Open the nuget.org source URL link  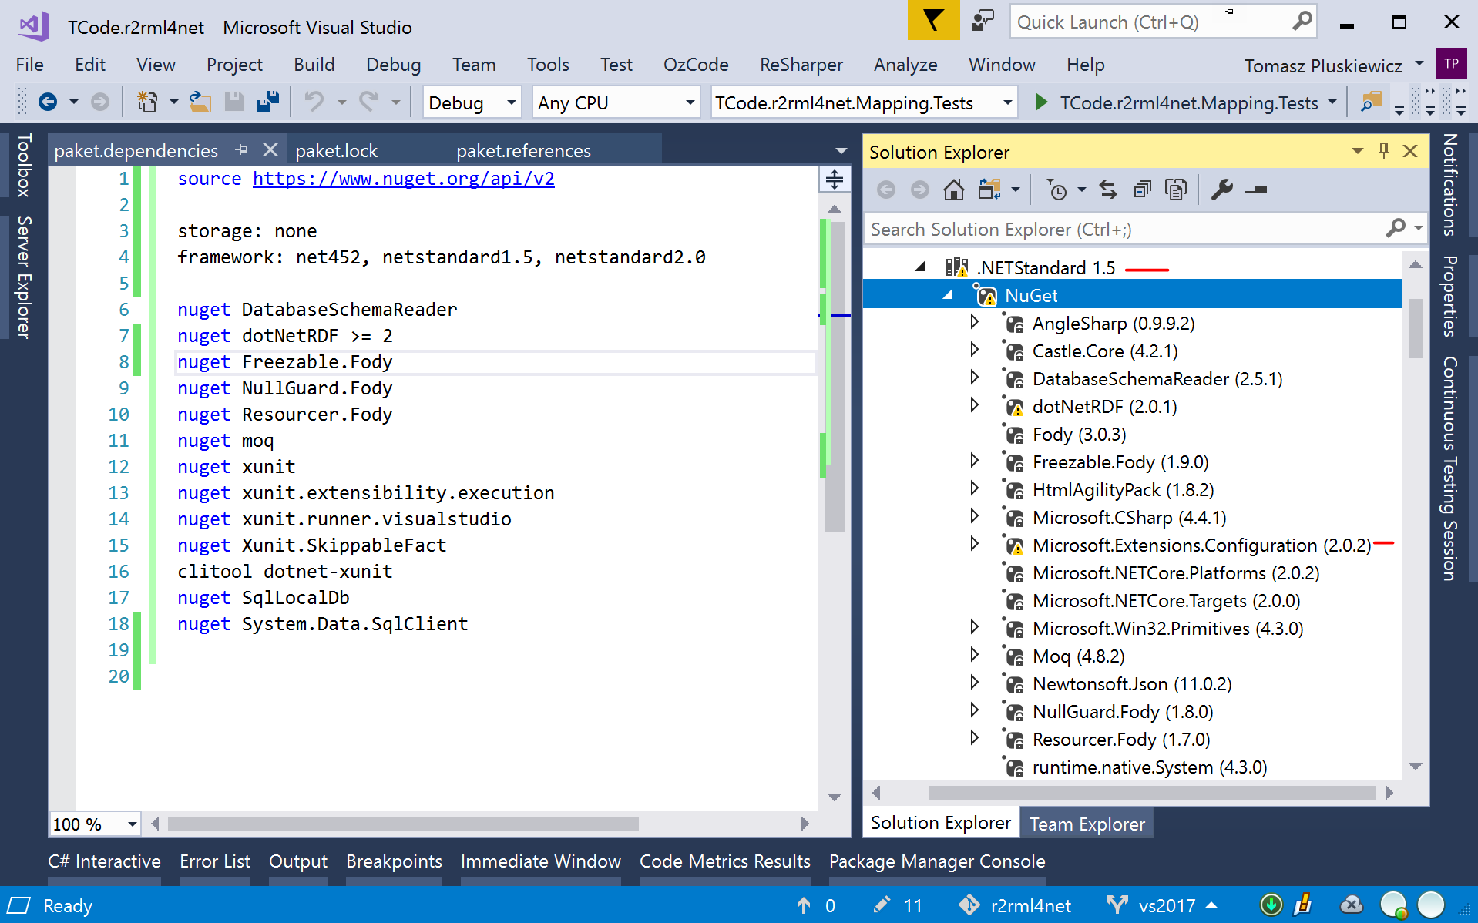(403, 179)
